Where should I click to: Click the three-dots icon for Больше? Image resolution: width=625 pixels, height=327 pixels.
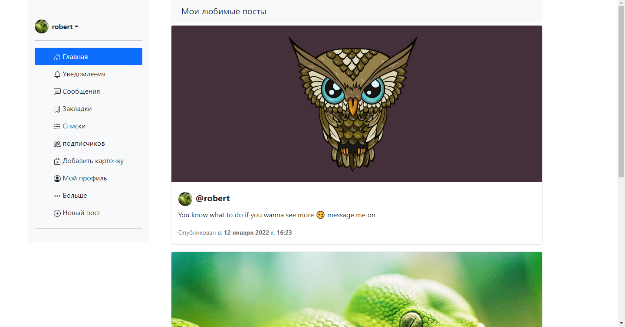click(57, 196)
